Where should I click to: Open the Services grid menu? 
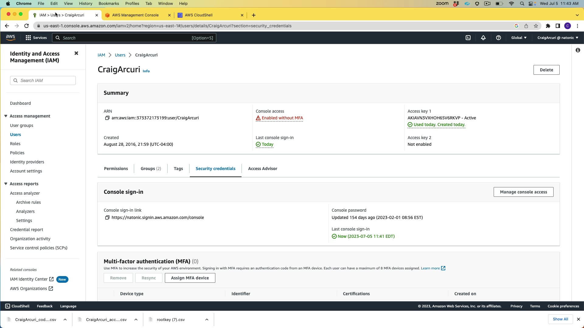28,38
